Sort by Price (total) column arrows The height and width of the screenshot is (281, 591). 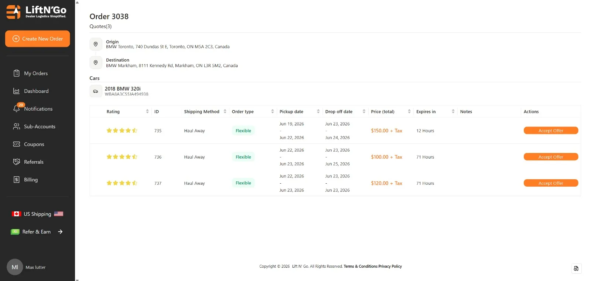409,111
